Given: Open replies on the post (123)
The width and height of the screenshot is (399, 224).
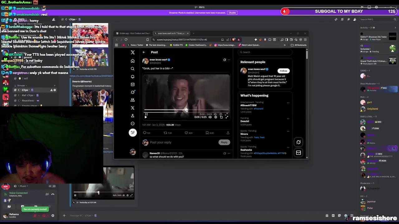Looking at the screenshot, I should [x=147, y=133].
